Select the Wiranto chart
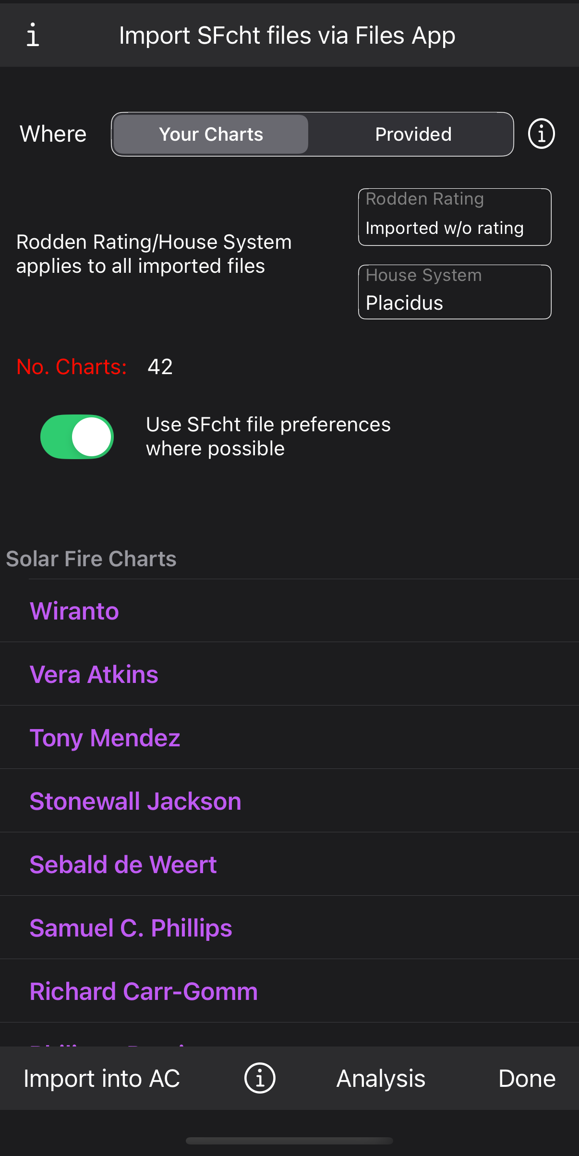579x1156 pixels. [x=74, y=611]
